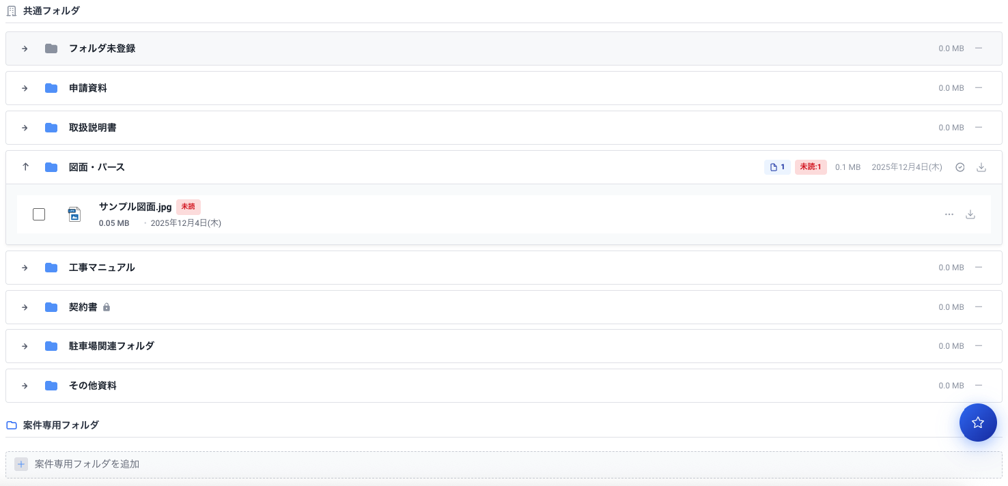Click the plus icon to add 案件専用フォルダ
This screenshot has height=486, width=1008.
click(21, 464)
